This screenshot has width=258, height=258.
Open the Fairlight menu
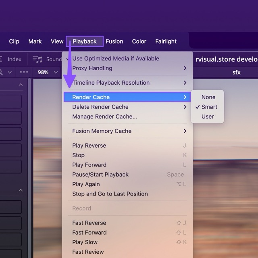pyautogui.click(x=166, y=41)
